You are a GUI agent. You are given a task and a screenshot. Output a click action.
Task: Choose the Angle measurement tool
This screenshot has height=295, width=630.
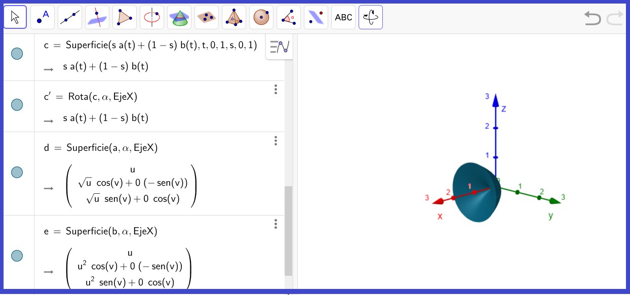pyautogui.click(x=289, y=18)
